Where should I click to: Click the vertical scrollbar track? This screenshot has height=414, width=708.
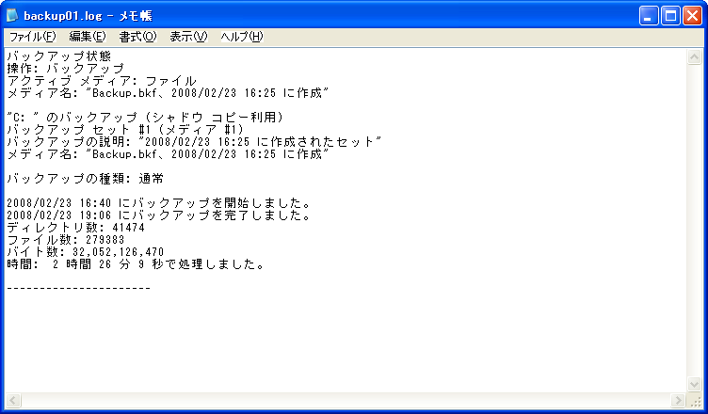[x=694, y=220]
